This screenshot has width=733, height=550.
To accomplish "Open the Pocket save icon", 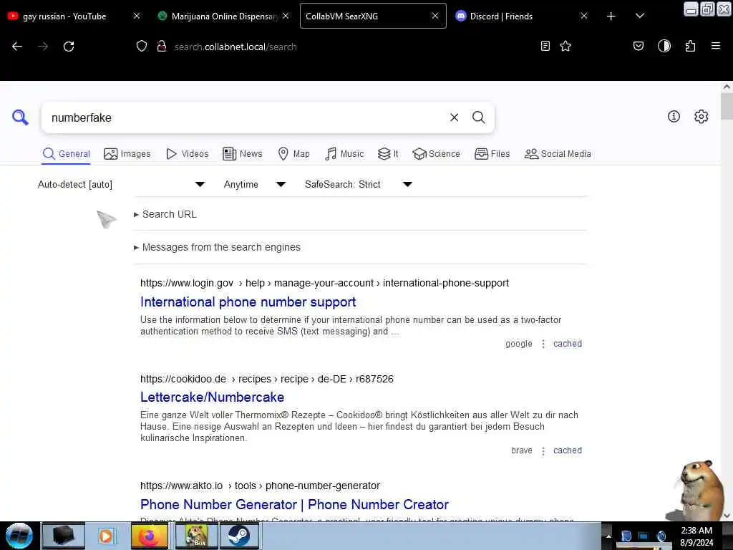I will 639,46.
